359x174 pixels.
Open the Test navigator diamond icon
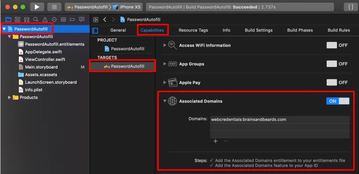(x=54, y=19)
